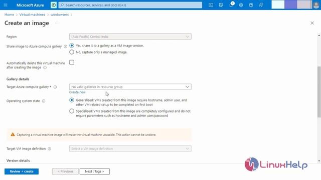The width and height of the screenshot is (321, 180).
Task: Click the vertical scrollbar thumb of the form
Action: (x=319, y=92)
